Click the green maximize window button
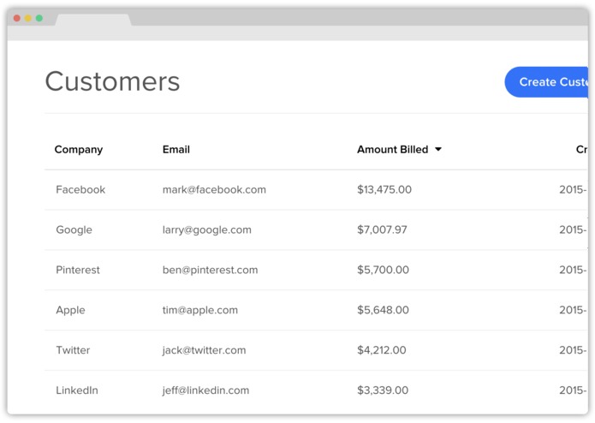 (39, 18)
